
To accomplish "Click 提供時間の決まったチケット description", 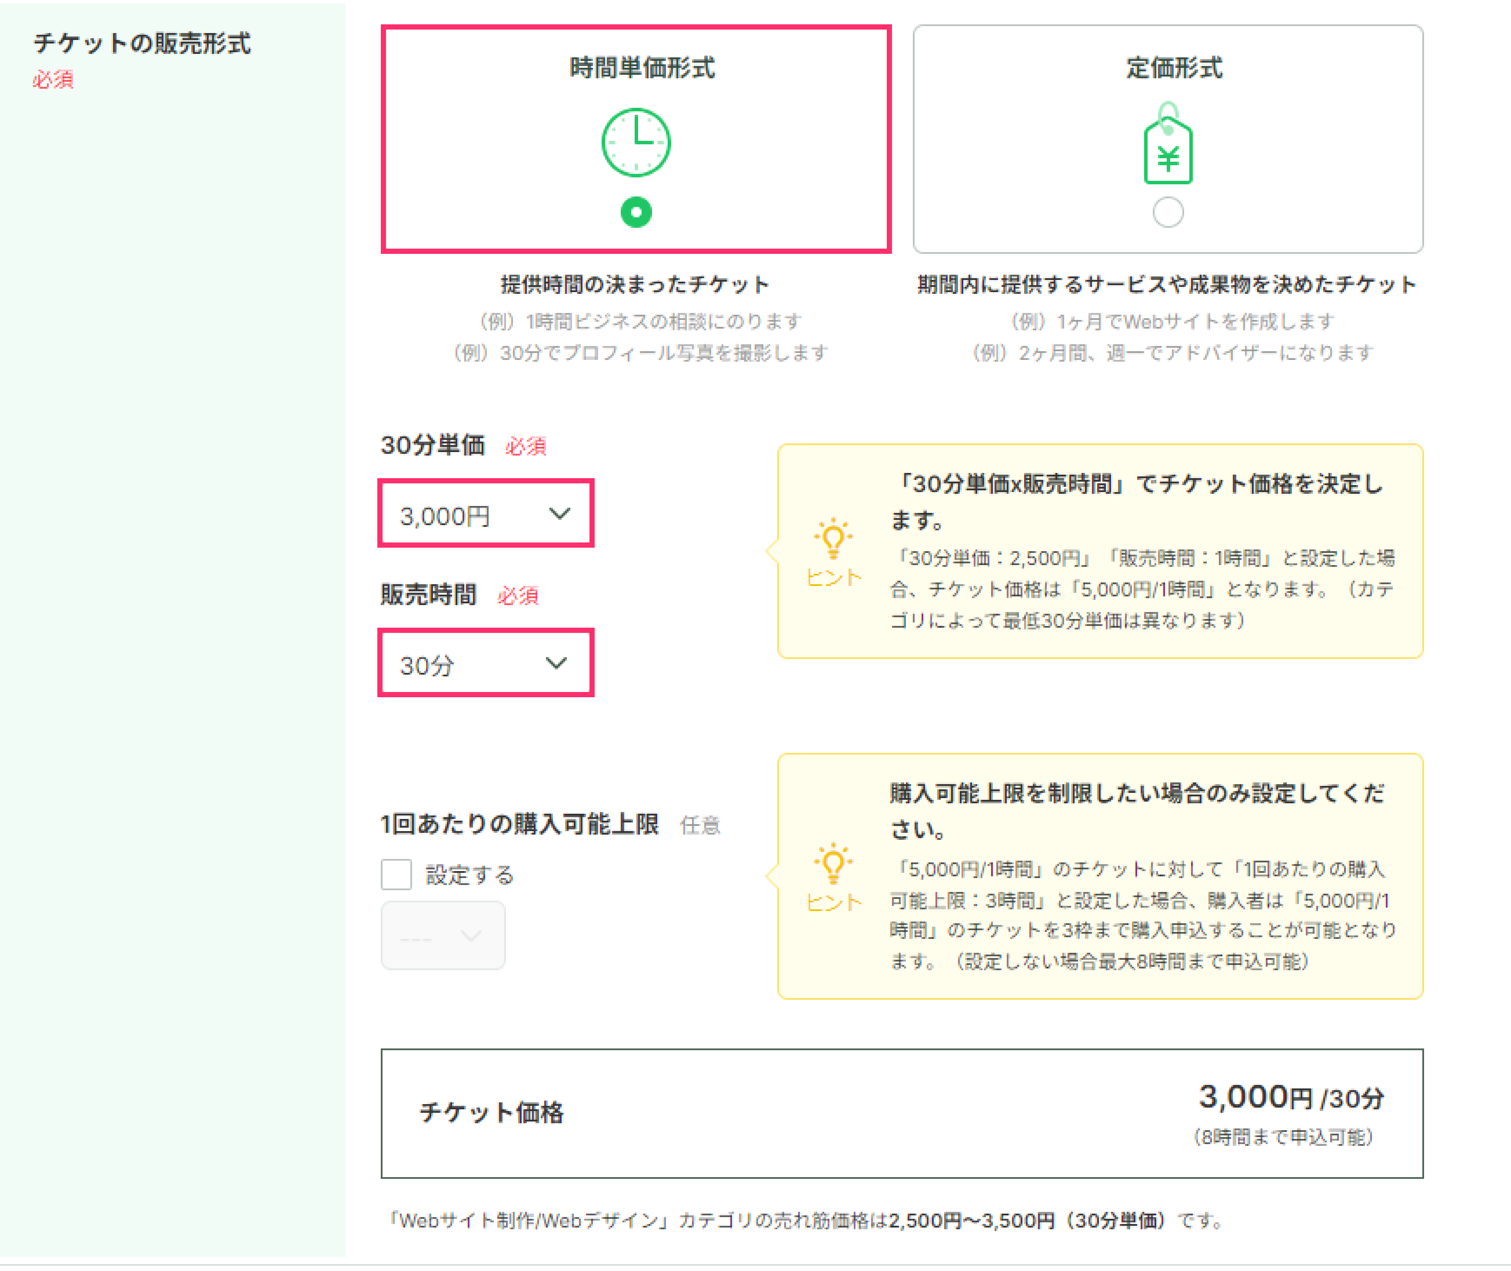I will 636,285.
